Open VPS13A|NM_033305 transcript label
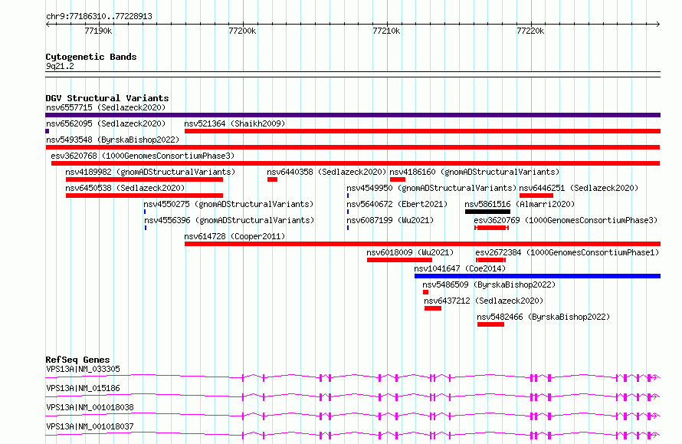 [83, 369]
